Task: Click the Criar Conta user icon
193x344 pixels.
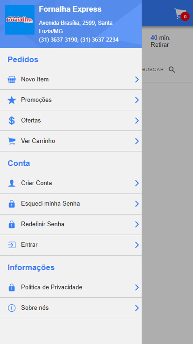Action: click(x=11, y=183)
